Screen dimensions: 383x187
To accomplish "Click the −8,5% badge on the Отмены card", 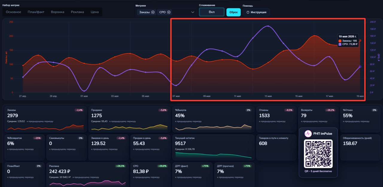I will click(x=289, y=110).
